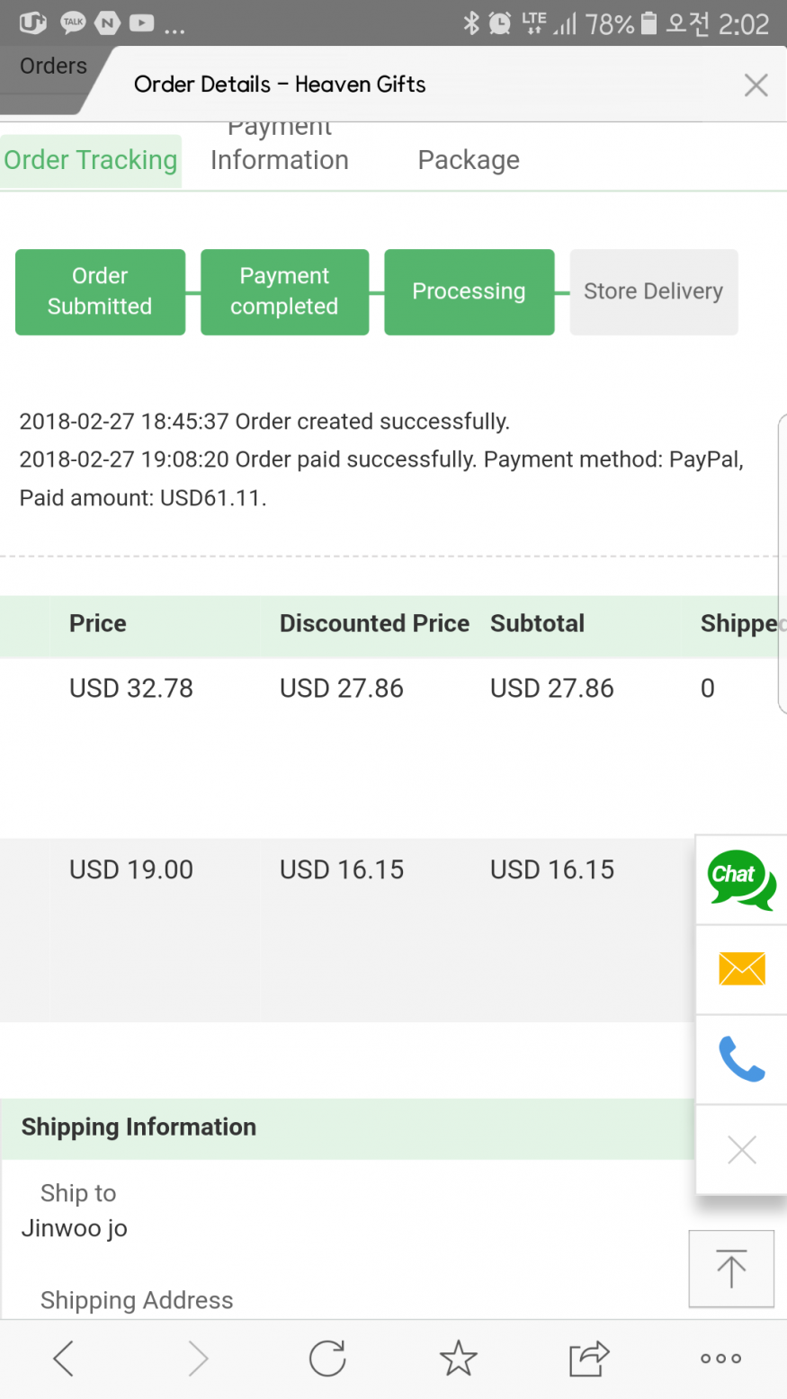Tap the Store Delivery step
787x1399 pixels.
pos(653,291)
